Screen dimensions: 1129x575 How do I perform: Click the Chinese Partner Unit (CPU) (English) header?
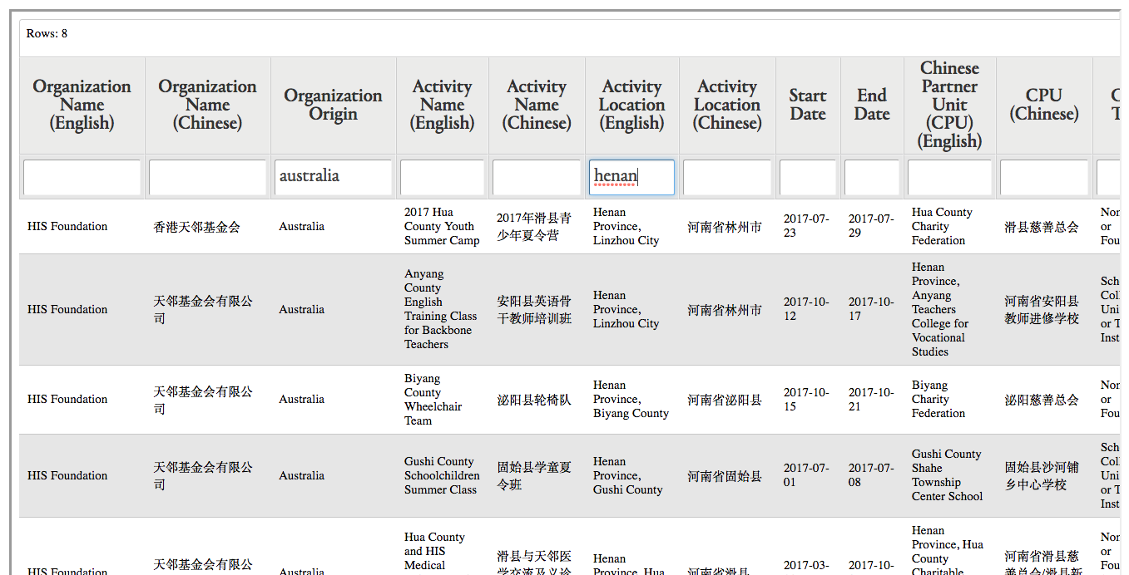tap(949, 105)
